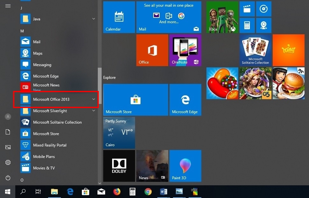Expand the Java folder chevron
Image resolution: width=309 pixels, height=198 pixels.
[x=94, y=19]
